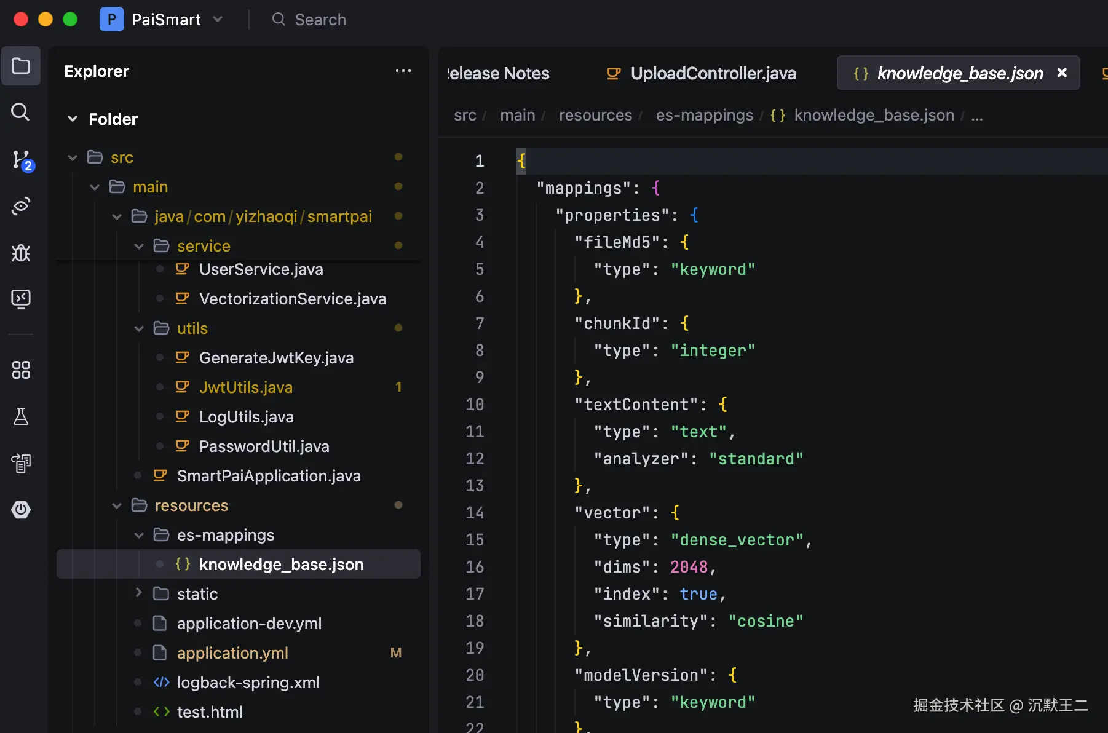Screen dimensions: 1108x733
Task: Open the Testing flask icon
Action: (21, 416)
